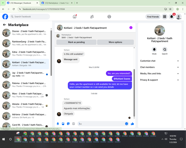Image resolution: width=186 pixels, height=148 pixels.
Task: Click the message input field
Action: (102, 124)
